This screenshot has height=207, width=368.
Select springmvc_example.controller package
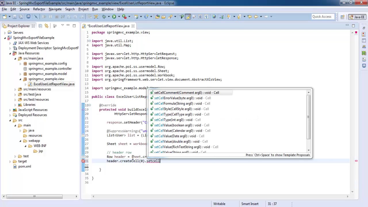point(50,69)
